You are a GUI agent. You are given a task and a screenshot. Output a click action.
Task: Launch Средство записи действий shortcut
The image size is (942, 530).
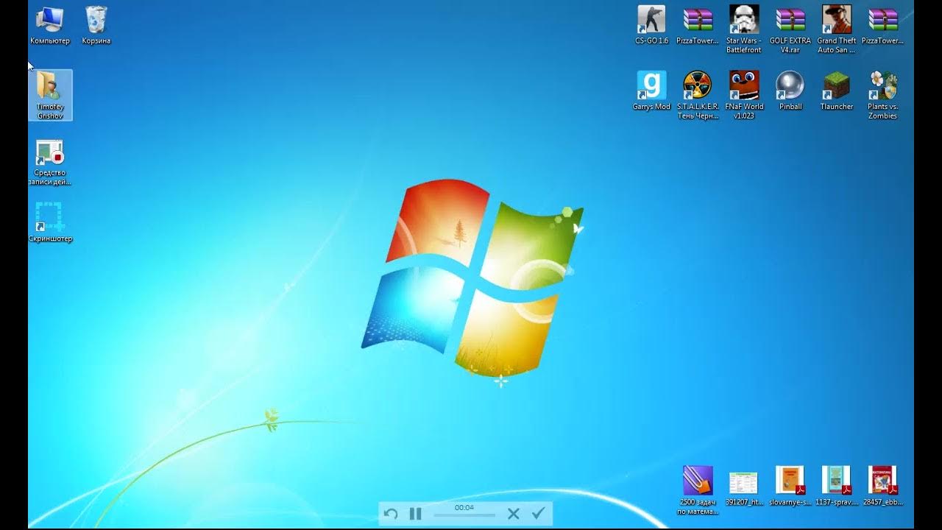pos(50,162)
